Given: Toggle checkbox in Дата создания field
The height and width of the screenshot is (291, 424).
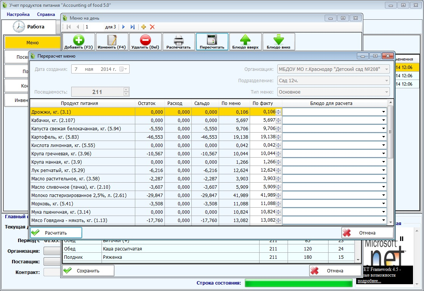Looking at the screenshot, I should tap(121, 69).
